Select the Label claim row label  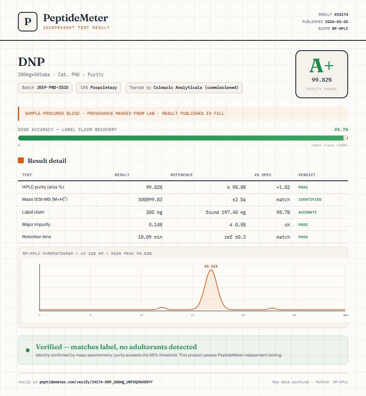33,212
